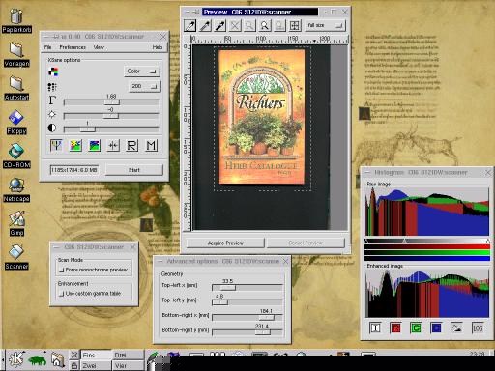Viewport: 495px width, 371px height.
Task: Open the CD-ROM desktop icon
Action: 16,156
